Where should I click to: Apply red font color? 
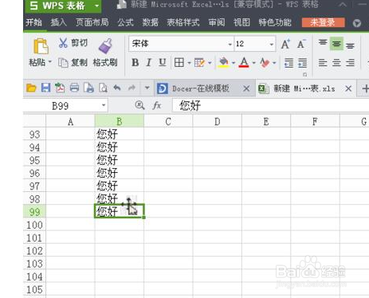244,63
